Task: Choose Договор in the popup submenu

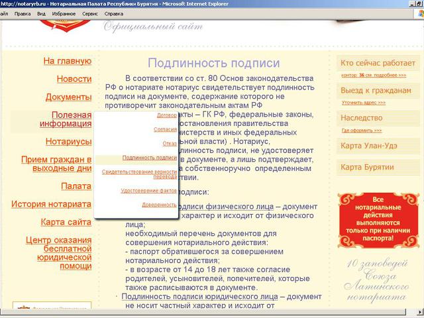Action: tap(167, 115)
